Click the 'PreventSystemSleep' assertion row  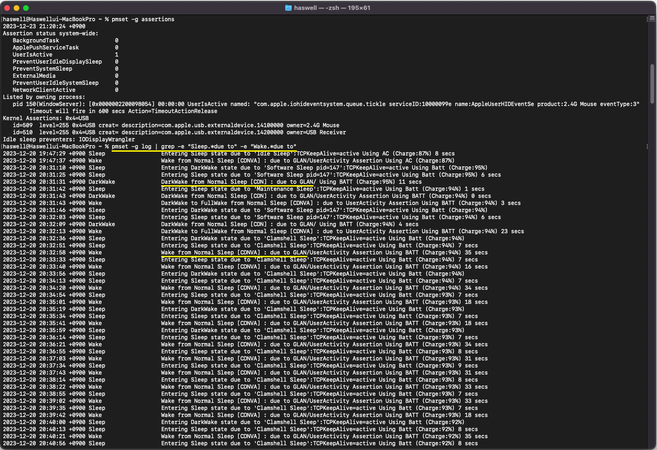pos(66,69)
